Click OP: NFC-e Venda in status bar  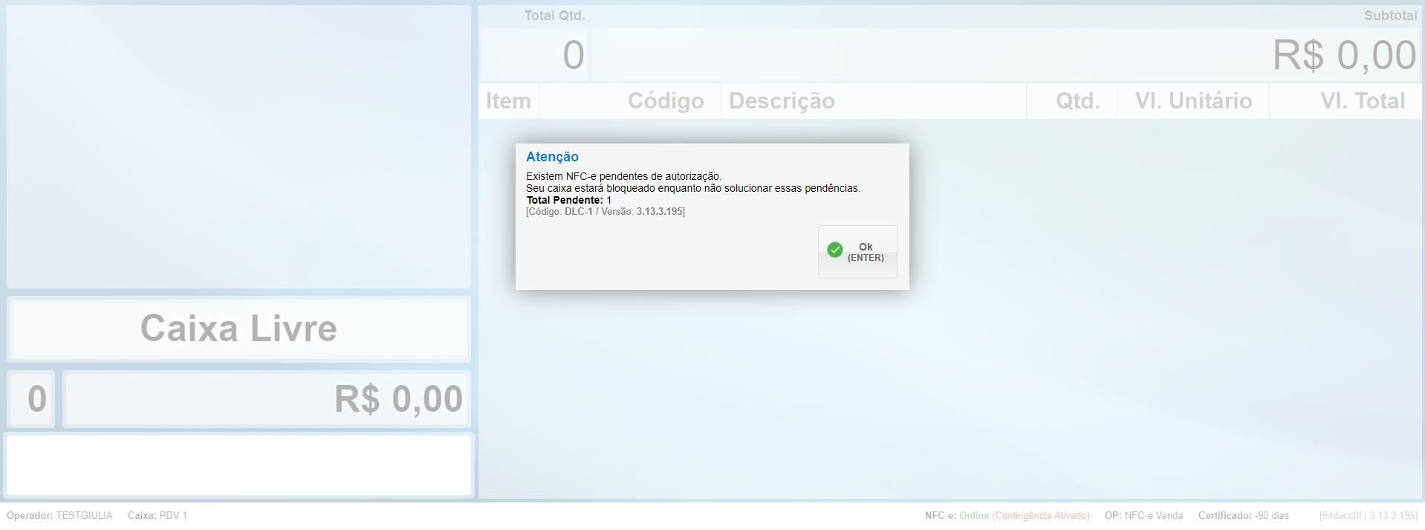1143,515
